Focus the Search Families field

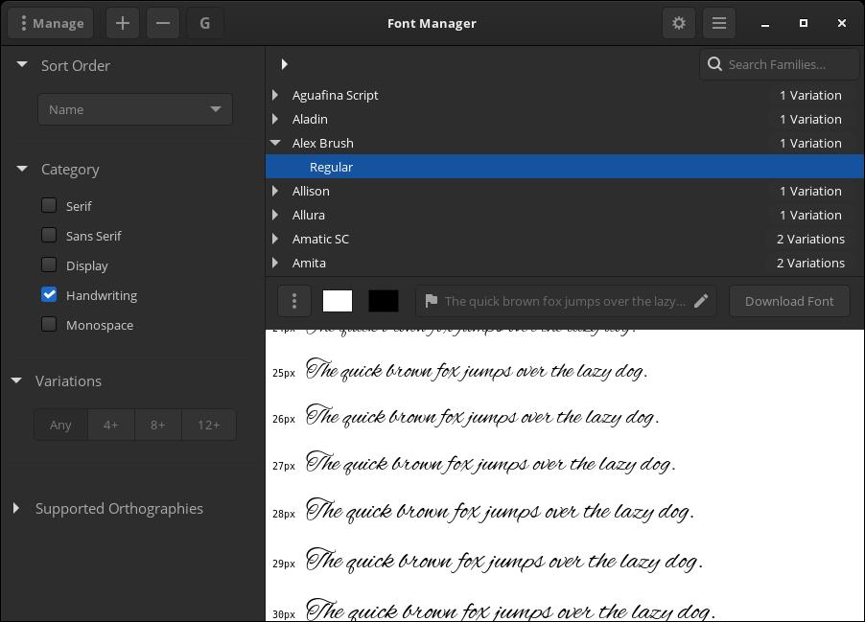click(x=780, y=64)
